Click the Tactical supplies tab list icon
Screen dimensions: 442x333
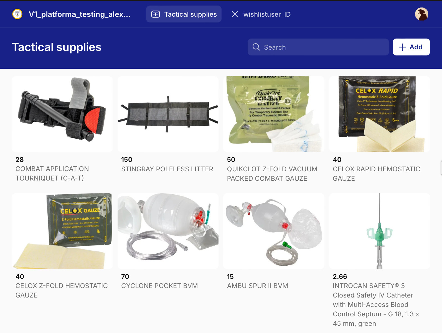click(156, 14)
